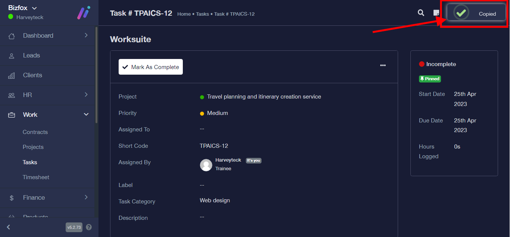Click the search magnifier icon
Image resolution: width=510 pixels, height=237 pixels.
click(421, 13)
